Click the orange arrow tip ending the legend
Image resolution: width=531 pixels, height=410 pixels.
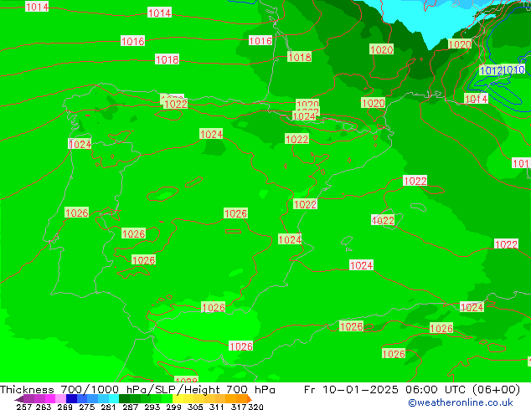(250, 399)
